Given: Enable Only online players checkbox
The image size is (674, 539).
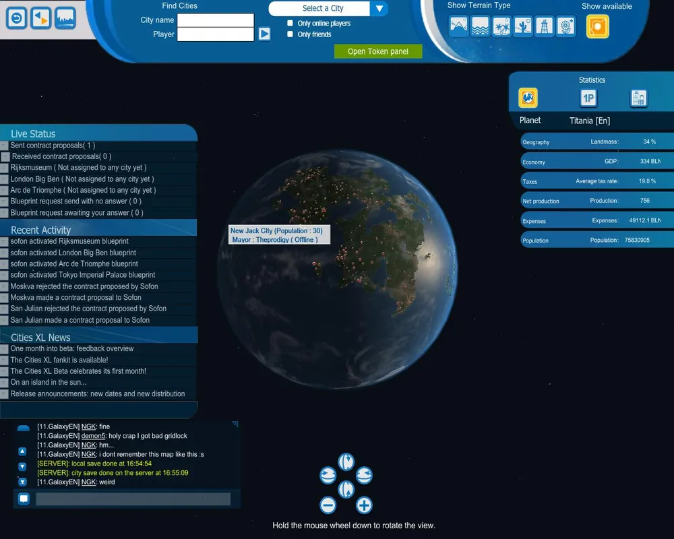Looking at the screenshot, I should click(290, 24).
